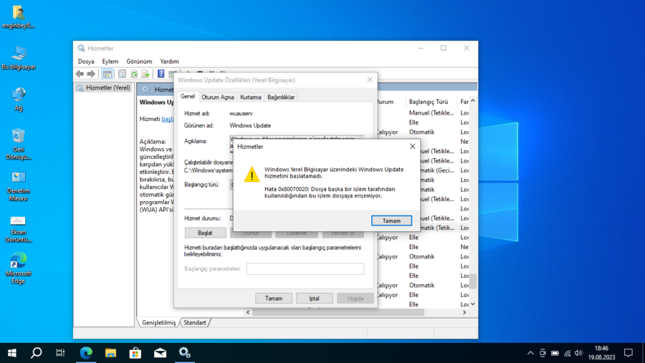The height and width of the screenshot is (363, 645).
Task: Click the battery icon in system tray
Action: tap(555, 353)
